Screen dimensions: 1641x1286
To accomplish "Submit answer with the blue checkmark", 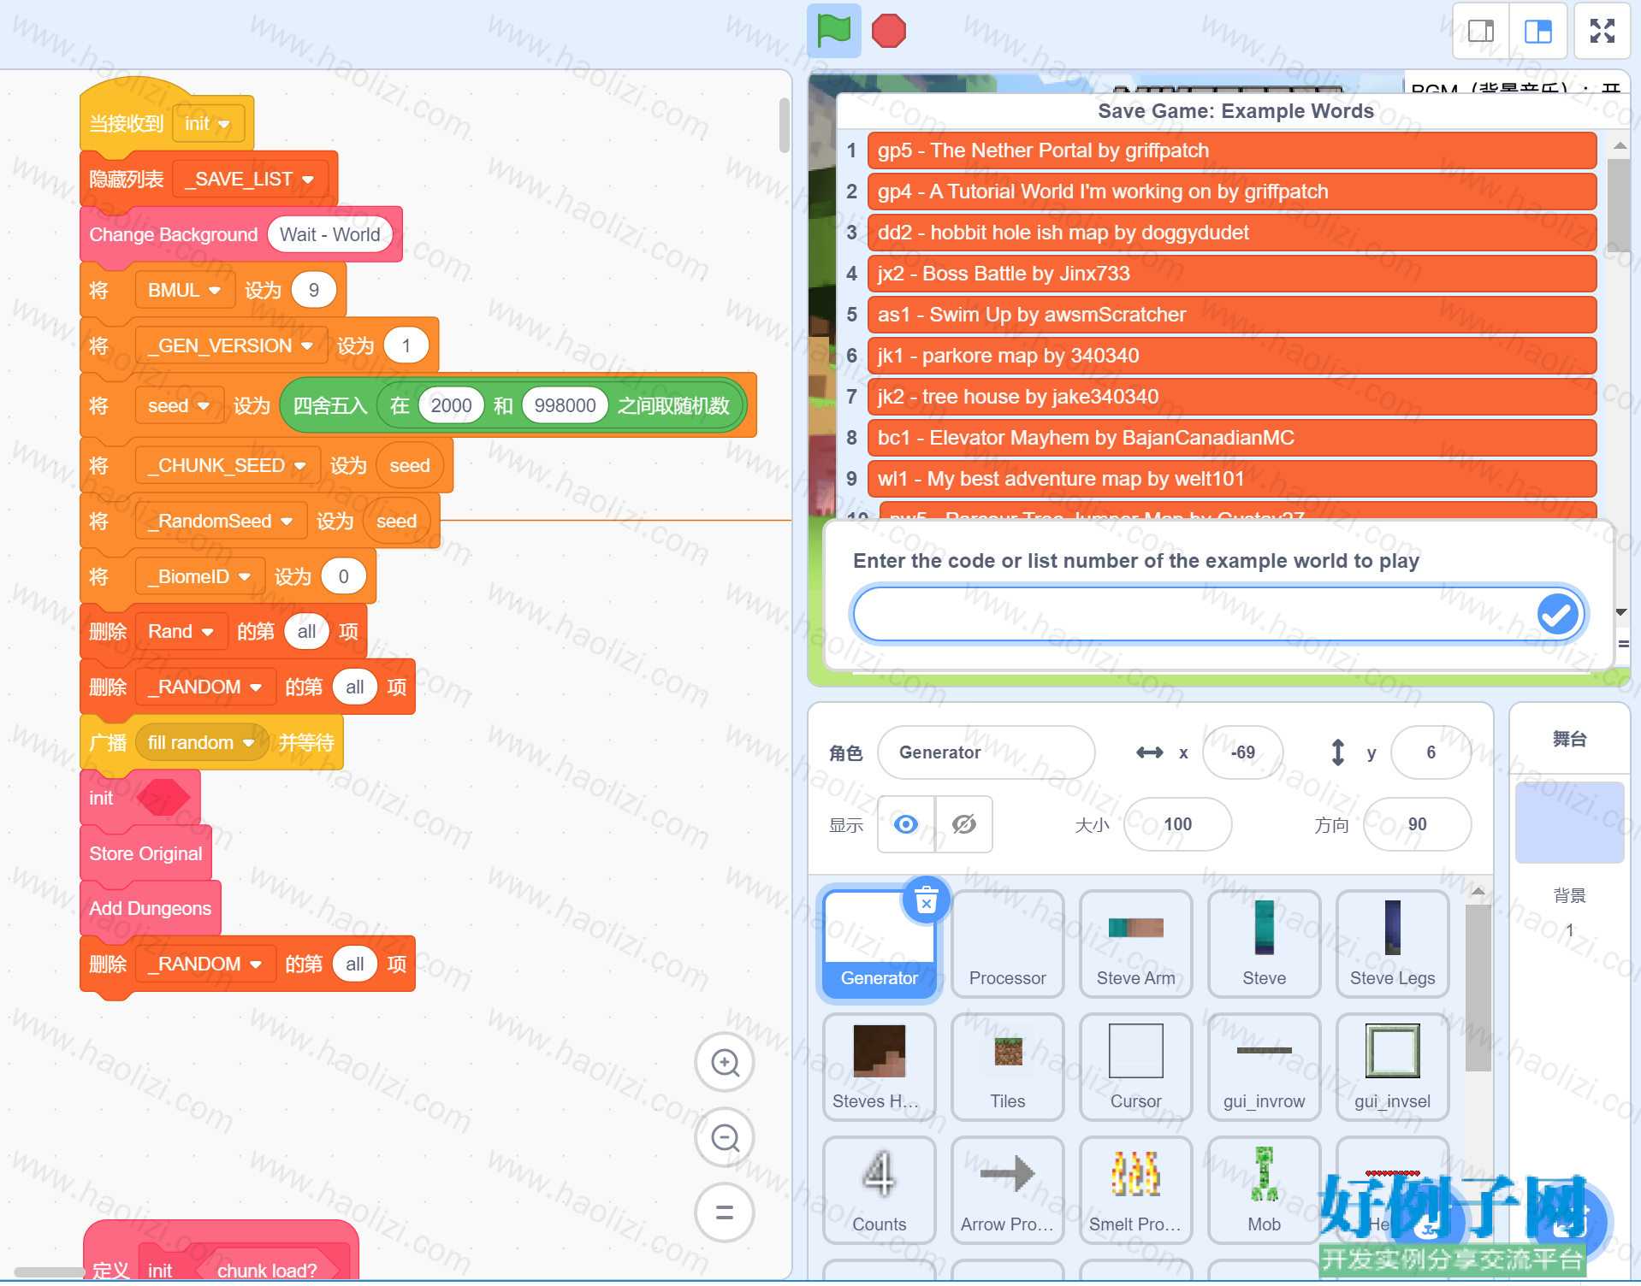I will (x=1557, y=614).
